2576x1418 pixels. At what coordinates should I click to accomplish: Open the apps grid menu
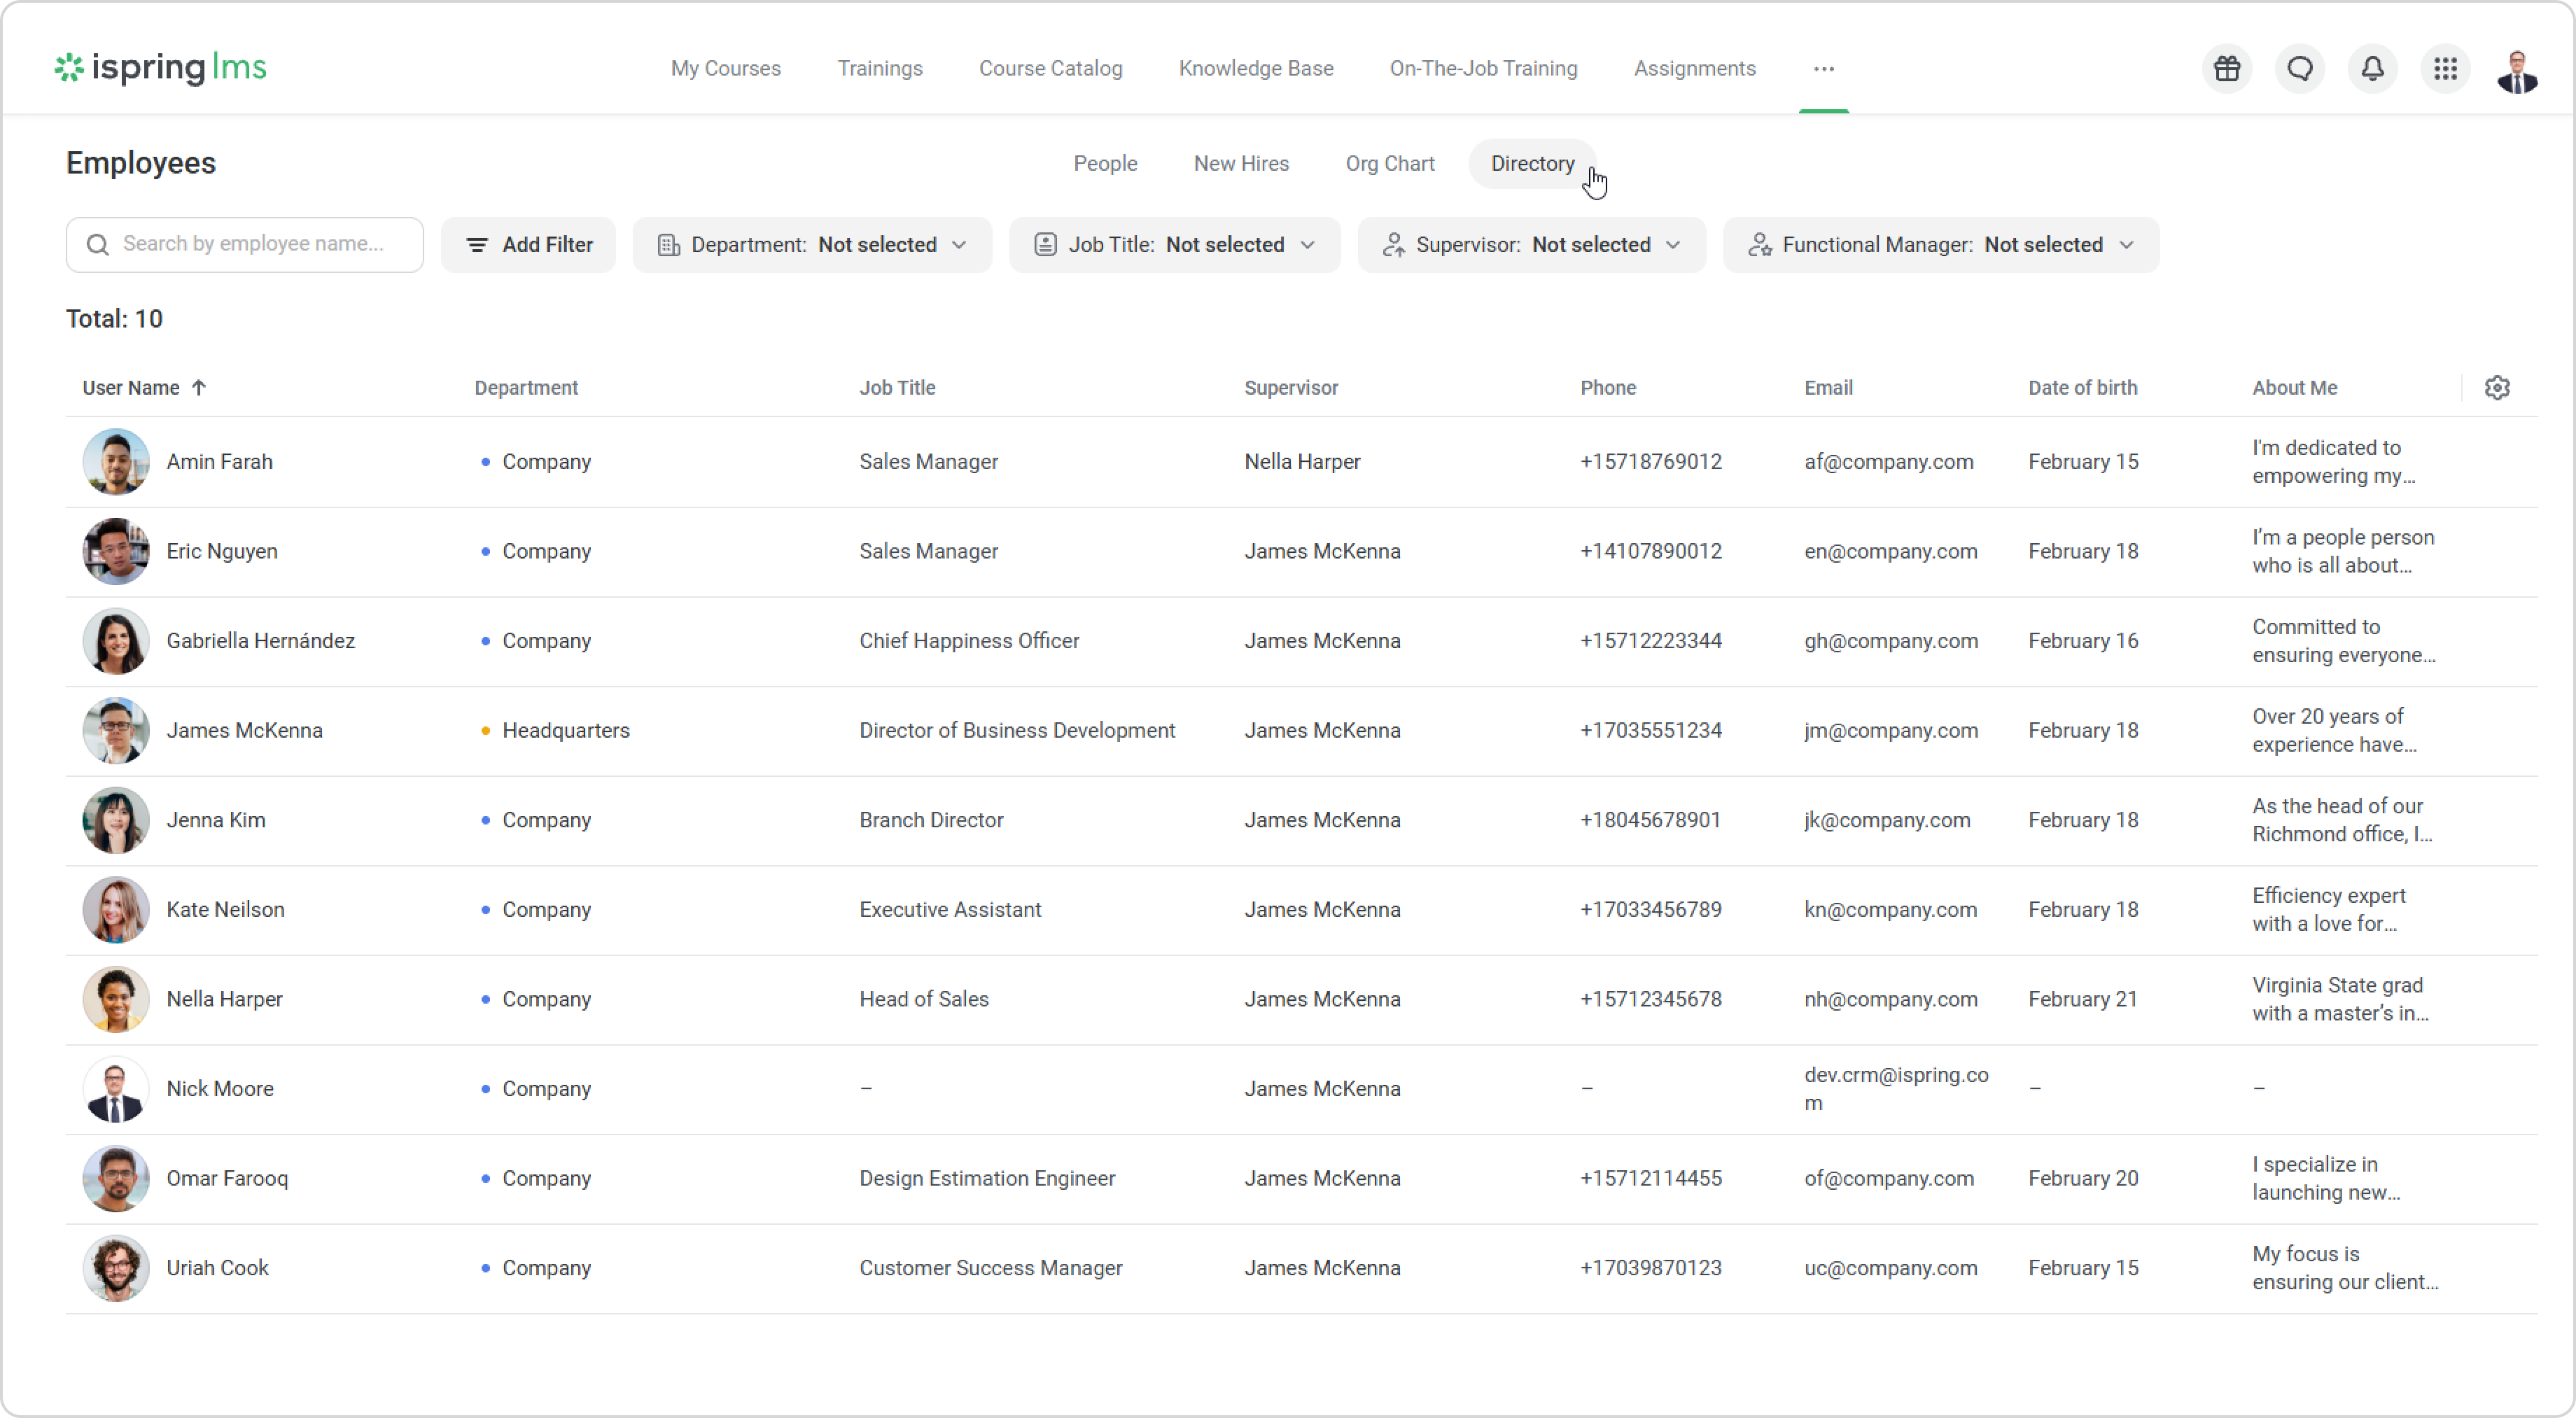pyautogui.click(x=2446, y=69)
